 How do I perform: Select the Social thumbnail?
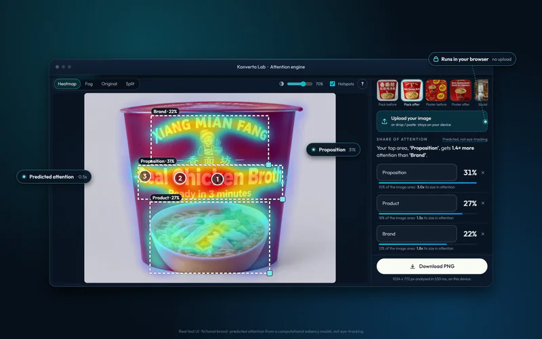(x=481, y=90)
